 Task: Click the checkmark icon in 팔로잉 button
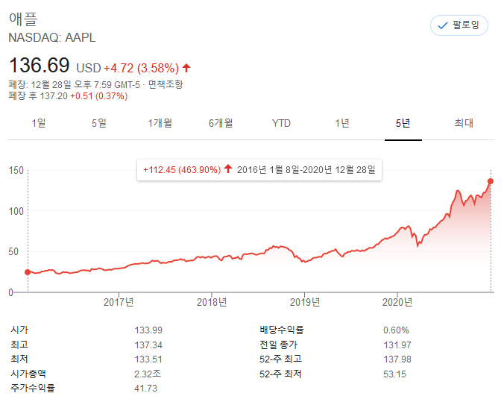pyautogui.click(x=443, y=25)
